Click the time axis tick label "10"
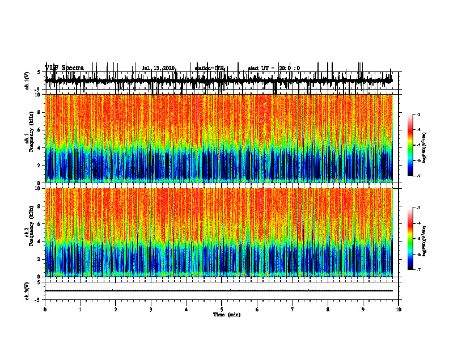The image size is (449, 347). coord(399,310)
